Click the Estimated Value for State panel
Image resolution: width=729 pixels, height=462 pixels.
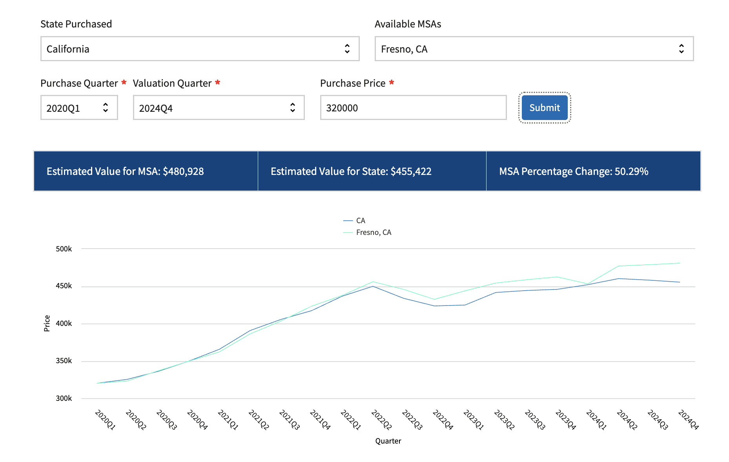click(x=372, y=171)
